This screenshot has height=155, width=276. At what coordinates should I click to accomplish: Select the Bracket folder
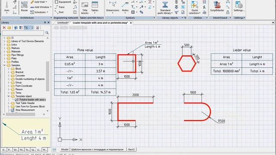pyautogui.click(x=19, y=72)
